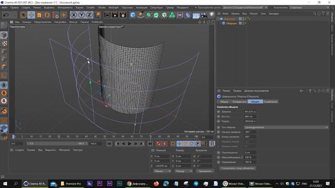Viewport: 335px width, 188px height.
Task: Click the Согласовать с род. объектом button
Action: 238,168
